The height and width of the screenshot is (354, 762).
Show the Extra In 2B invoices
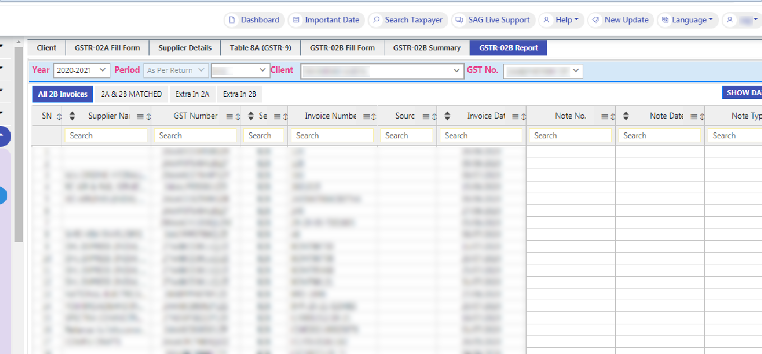click(x=239, y=94)
